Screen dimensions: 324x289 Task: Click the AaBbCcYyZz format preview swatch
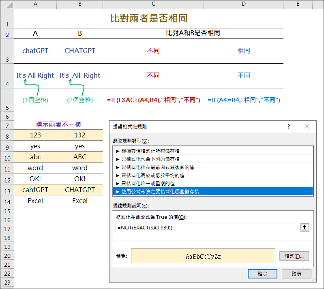point(203,256)
